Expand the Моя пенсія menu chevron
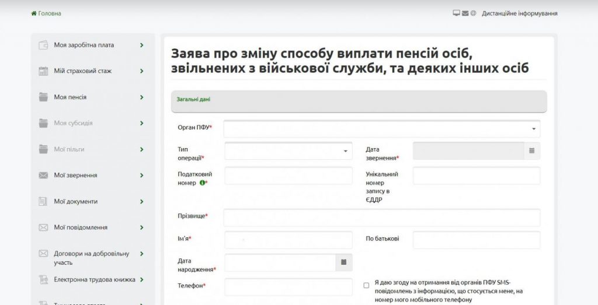The image size is (598, 305). (x=141, y=97)
